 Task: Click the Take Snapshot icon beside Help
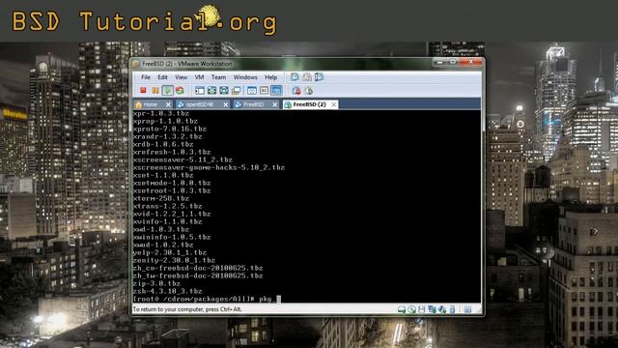(x=295, y=77)
